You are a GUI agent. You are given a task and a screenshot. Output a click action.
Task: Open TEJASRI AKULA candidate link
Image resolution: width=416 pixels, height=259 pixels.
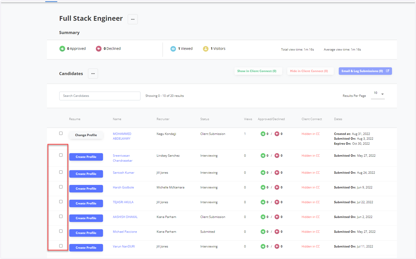123,202
